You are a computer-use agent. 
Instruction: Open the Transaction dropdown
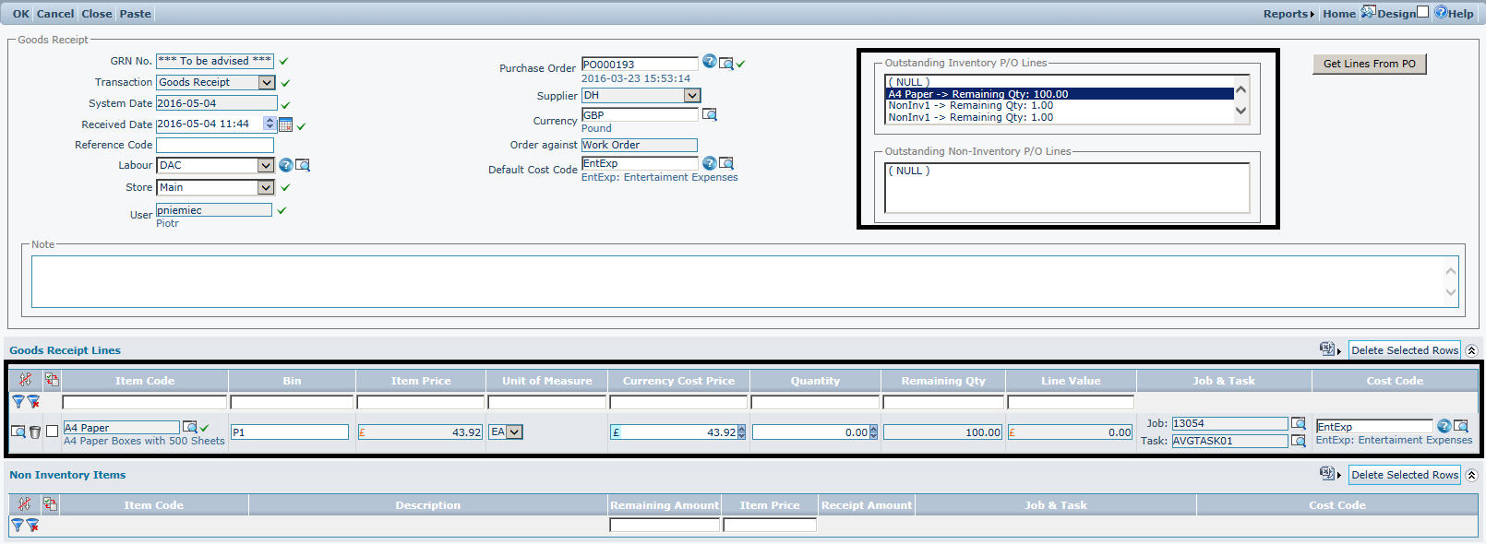point(266,82)
